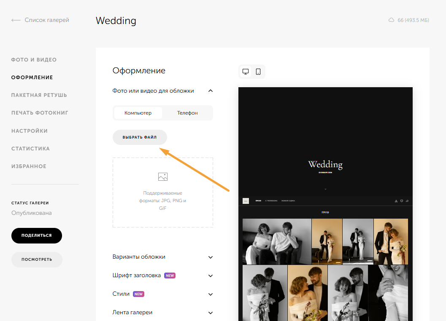
Task: Select the Компьютер cover option
Action: (x=138, y=113)
